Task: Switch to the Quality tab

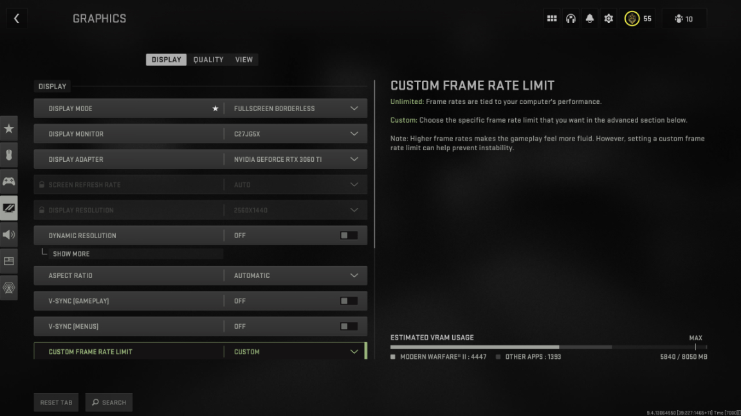Action: pyautogui.click(x=208, y=60)
